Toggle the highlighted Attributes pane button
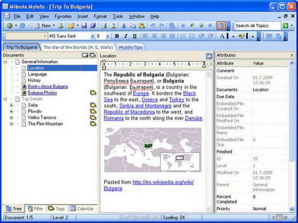Viewport: 298px width, 223px height. tap(221, 26)
